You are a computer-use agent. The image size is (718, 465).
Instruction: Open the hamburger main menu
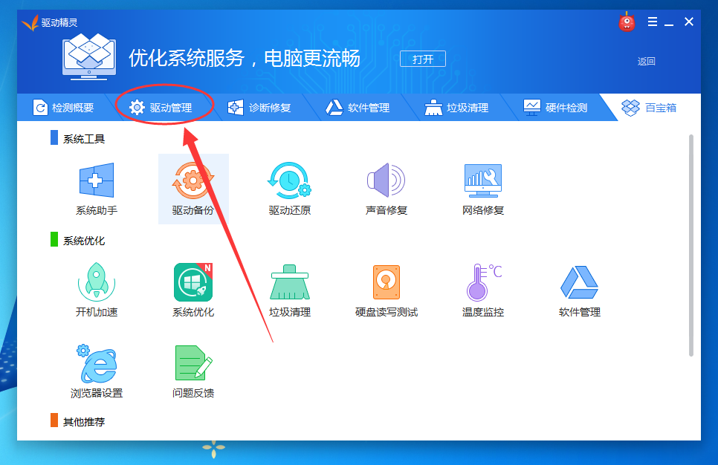(x=653, y=22)
